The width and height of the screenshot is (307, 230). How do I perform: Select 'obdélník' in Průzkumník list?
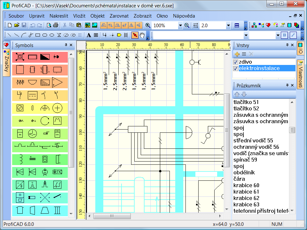coord(244,172)
